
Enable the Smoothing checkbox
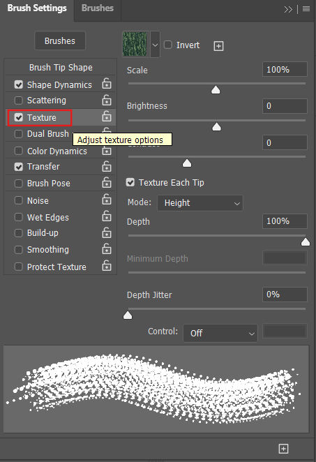19,250
